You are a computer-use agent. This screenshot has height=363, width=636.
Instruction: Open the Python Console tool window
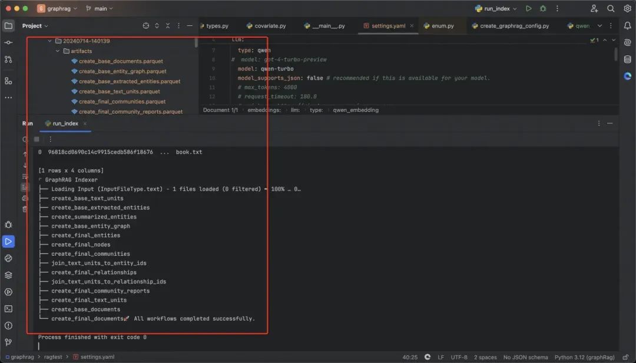coord(8,258)
